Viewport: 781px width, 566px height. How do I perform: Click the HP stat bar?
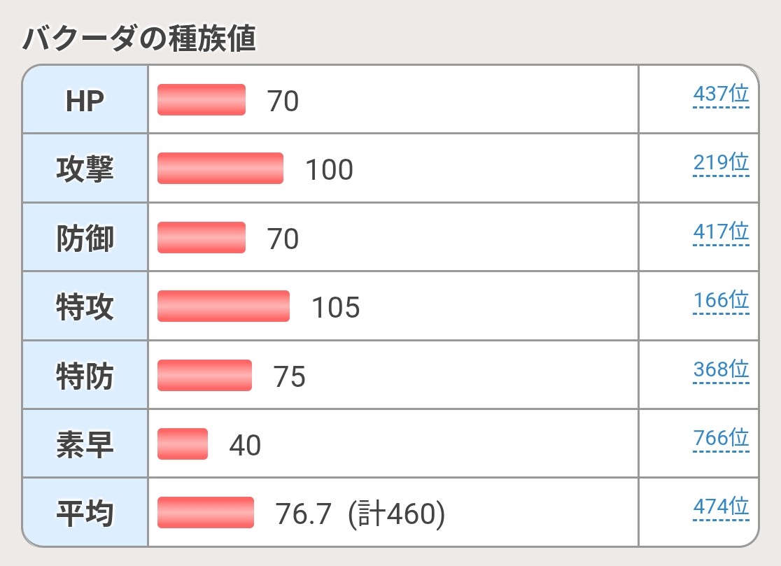coord(202,99)
